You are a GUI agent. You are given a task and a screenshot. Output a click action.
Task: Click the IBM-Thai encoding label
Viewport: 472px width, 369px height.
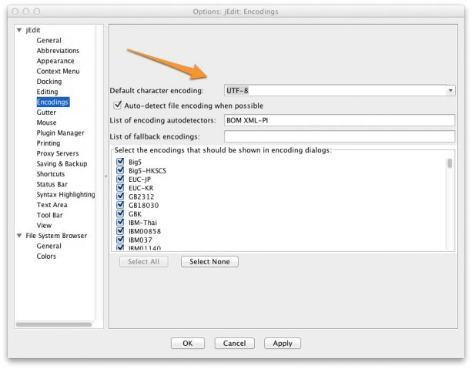(142, 223)
